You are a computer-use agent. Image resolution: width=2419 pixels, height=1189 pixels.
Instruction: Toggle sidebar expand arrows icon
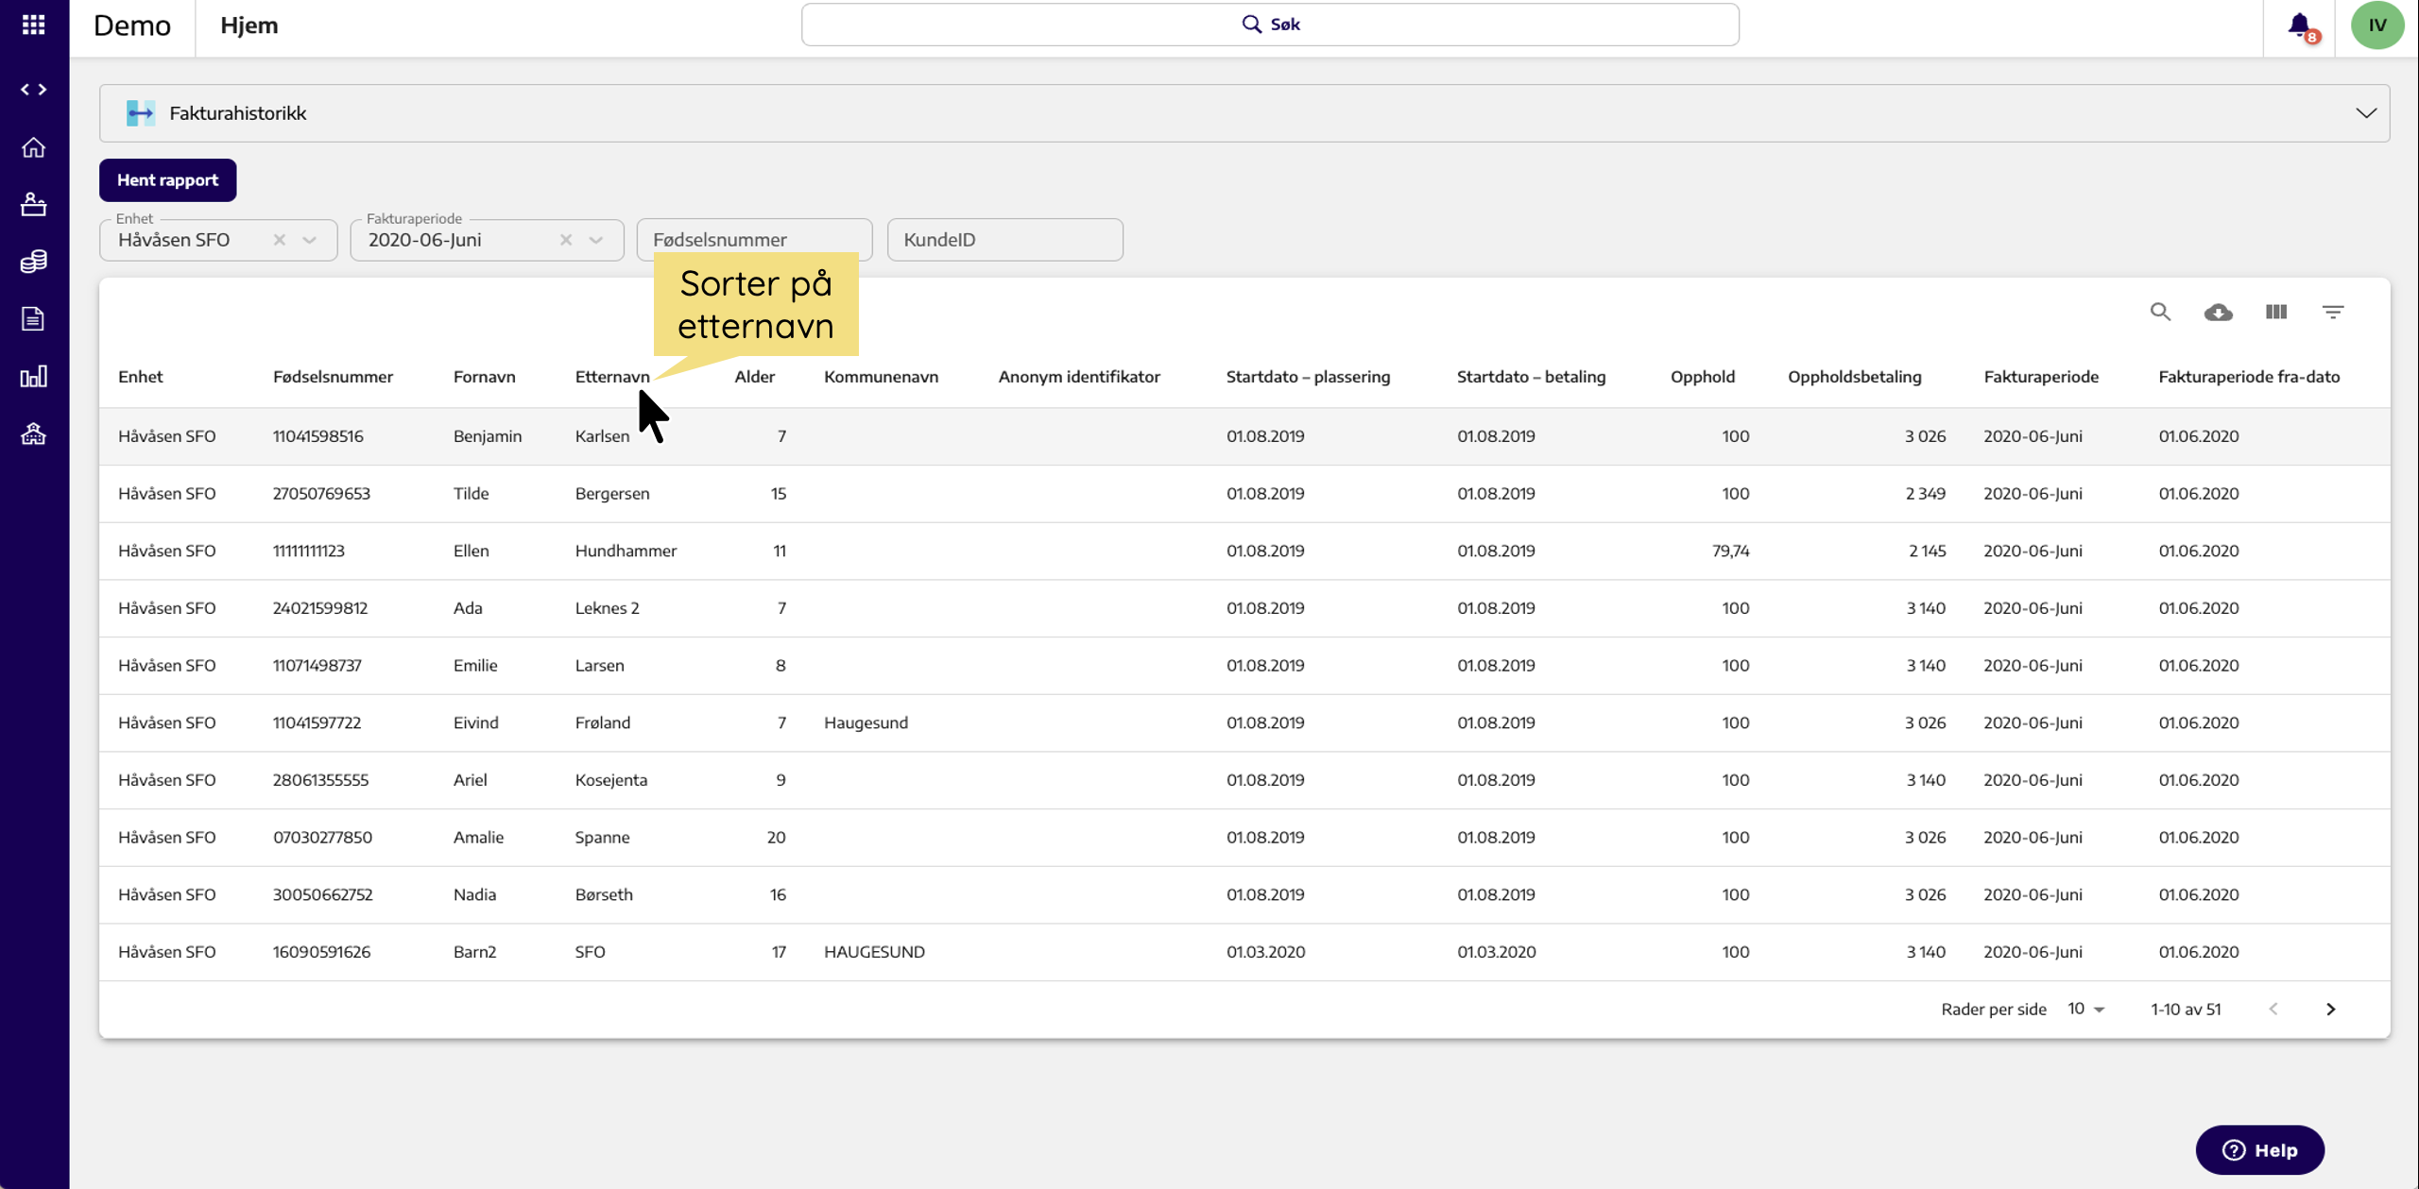pyautogui.click(x=33, y=89)
